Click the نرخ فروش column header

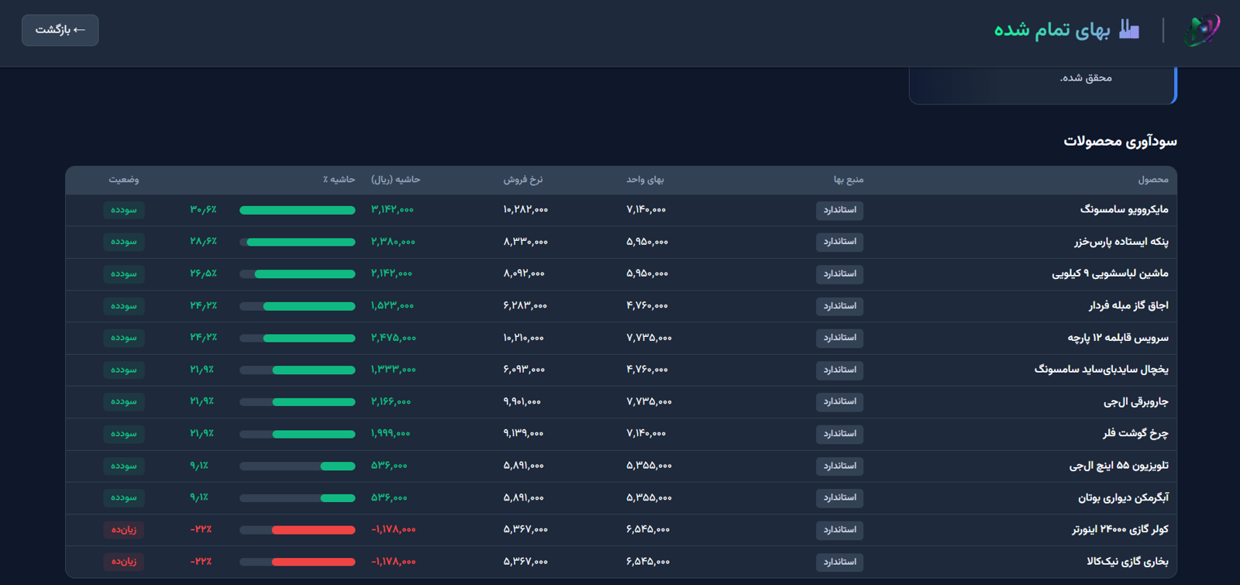click(523, 180)
